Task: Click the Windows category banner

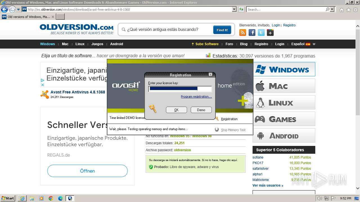Action: click(284, 69)
